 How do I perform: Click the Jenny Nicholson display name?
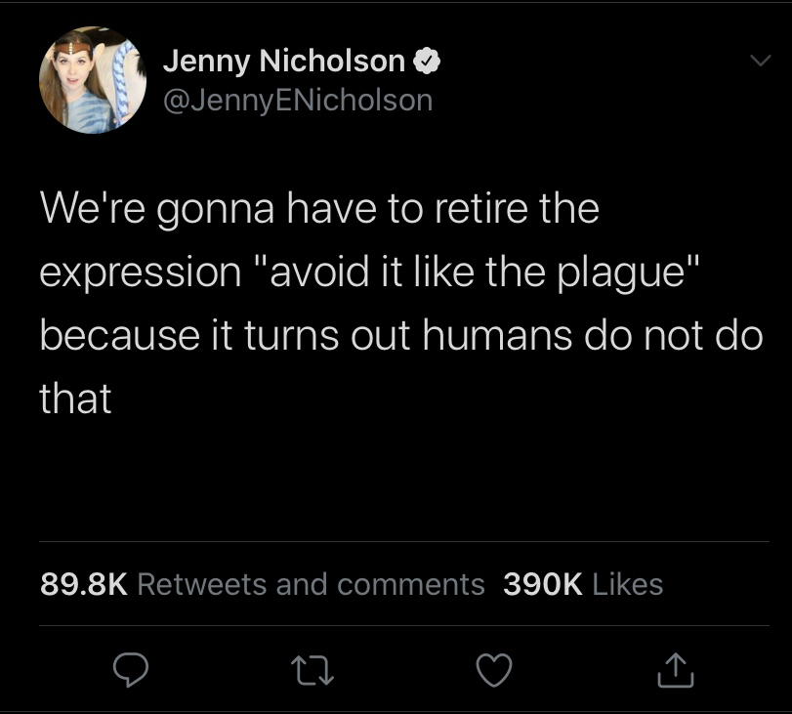[283, 62]
